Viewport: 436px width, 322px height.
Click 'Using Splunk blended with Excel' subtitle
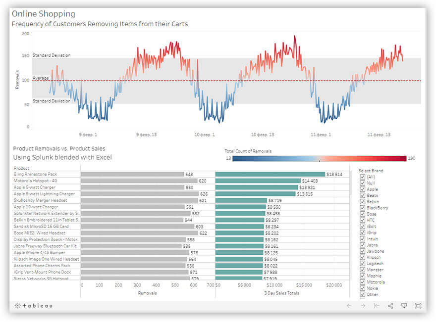pos(62,157)
